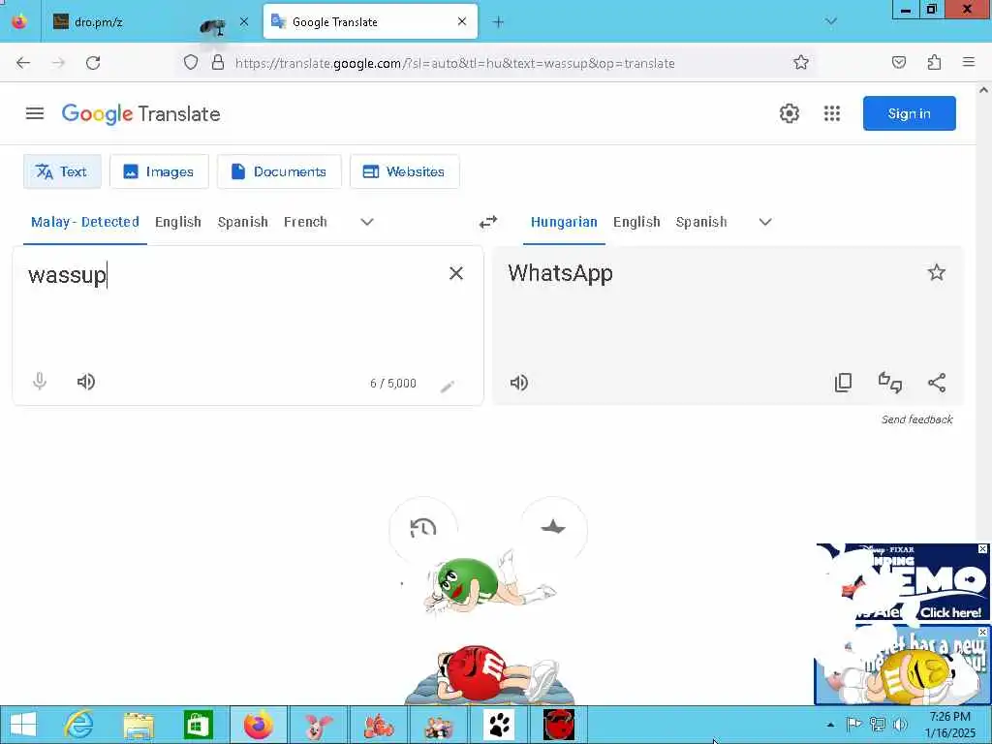Close the Google Translate tab

coord(462,21)
